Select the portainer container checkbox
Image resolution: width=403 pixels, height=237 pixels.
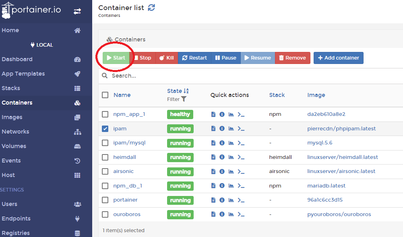pos(105,200)
